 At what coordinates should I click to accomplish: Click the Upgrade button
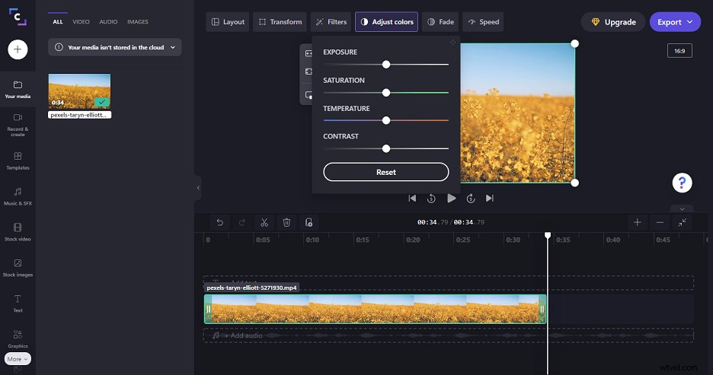tap(613, 22)
